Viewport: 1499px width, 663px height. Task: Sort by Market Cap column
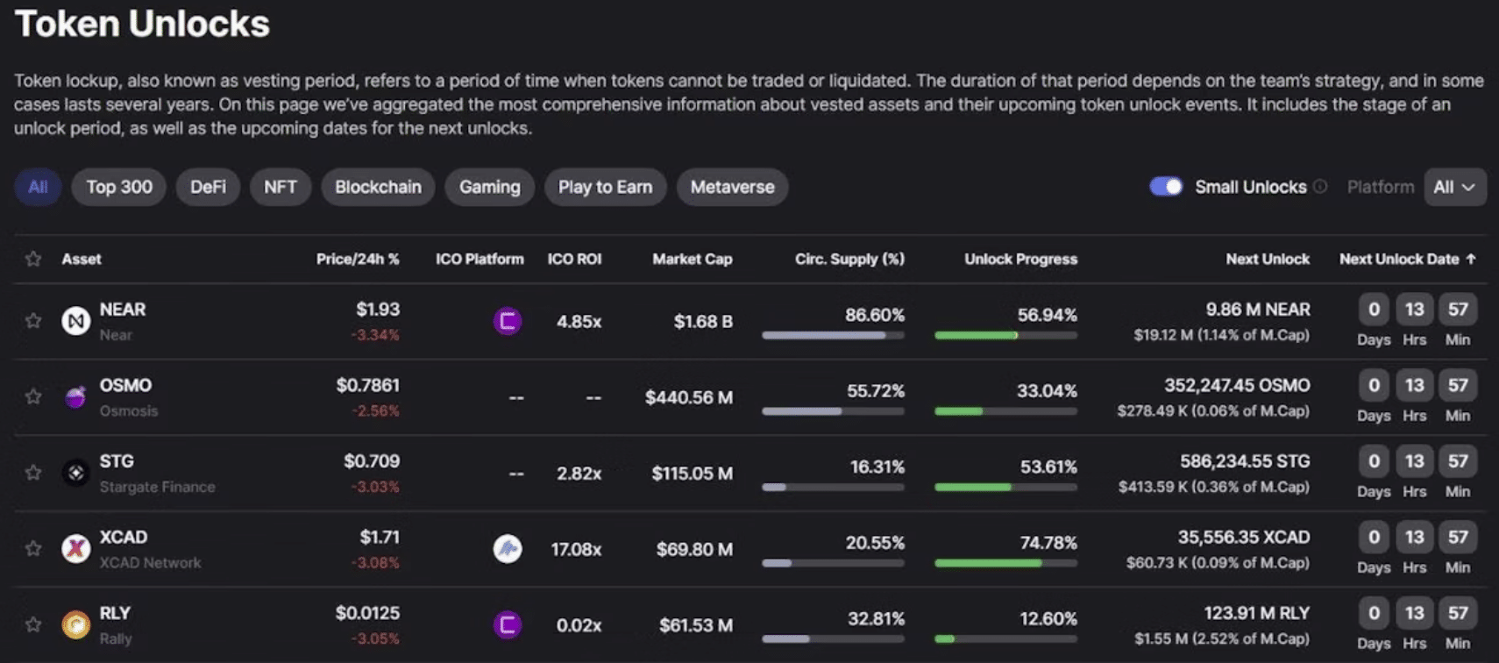693,259
